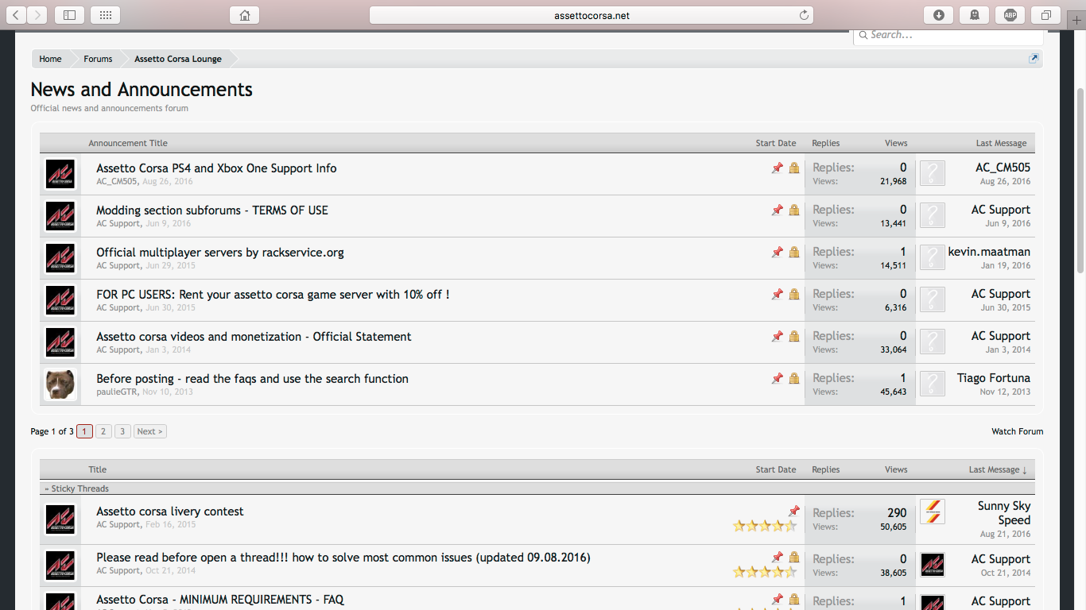Open 'Official multiplayer servers by rackservice.org' thread
1086x610 pixels.
tap(220, 253)
